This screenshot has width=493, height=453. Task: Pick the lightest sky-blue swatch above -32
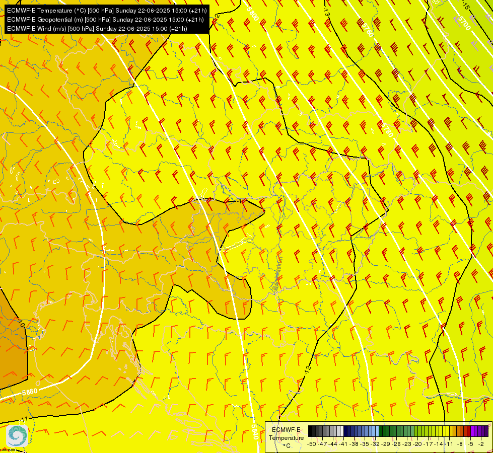[377, 431]
